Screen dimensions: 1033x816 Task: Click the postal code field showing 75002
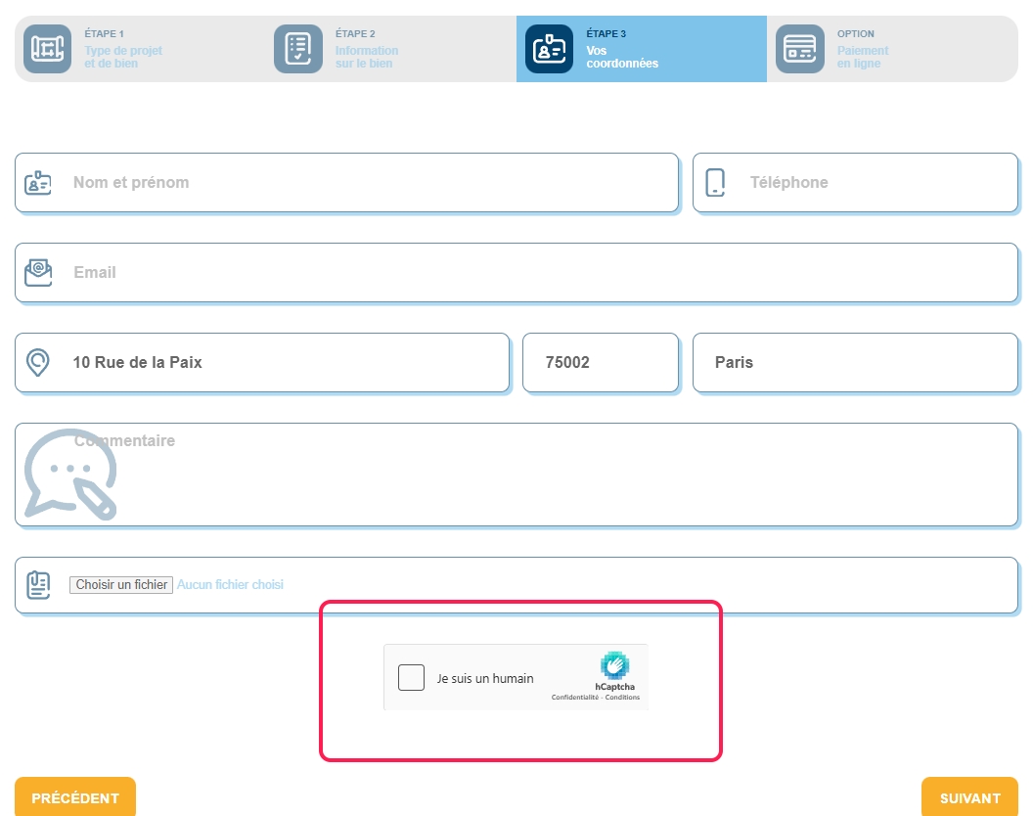[600, 362]
